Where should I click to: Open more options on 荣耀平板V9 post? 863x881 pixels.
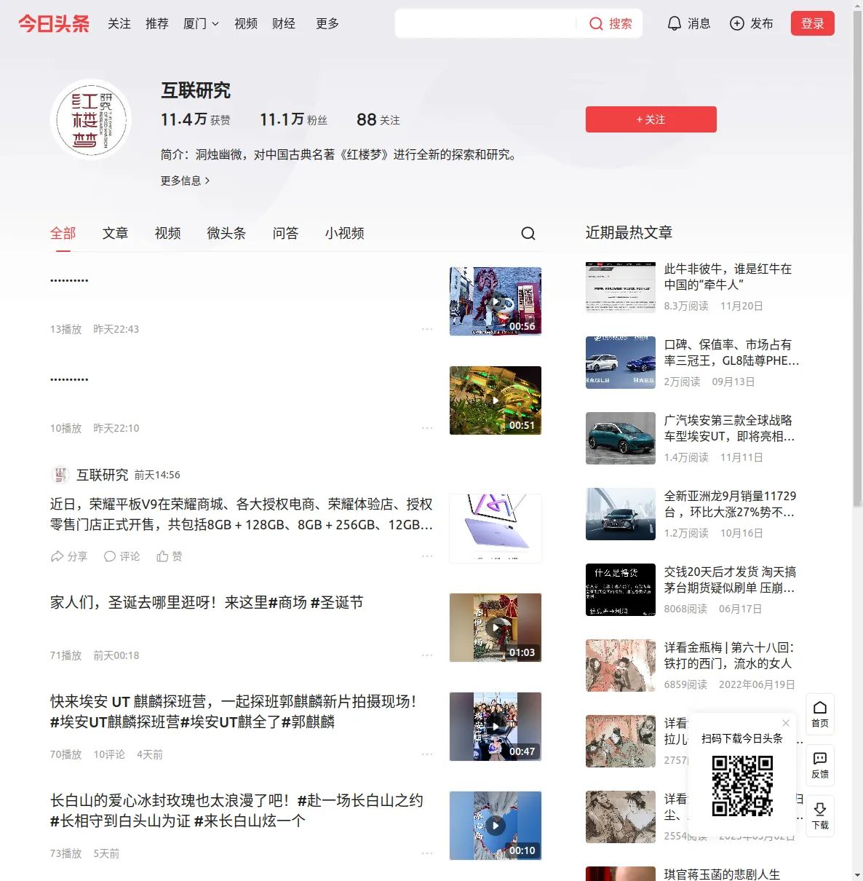[x=427, y=556]
